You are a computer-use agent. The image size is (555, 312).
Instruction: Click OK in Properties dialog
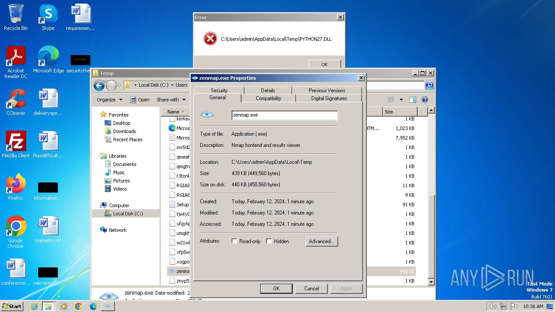pos(276,289)
